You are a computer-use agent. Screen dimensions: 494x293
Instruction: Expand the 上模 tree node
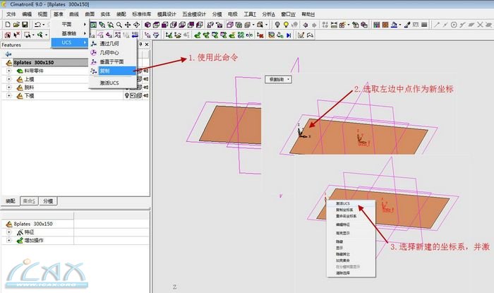(9, 79)
